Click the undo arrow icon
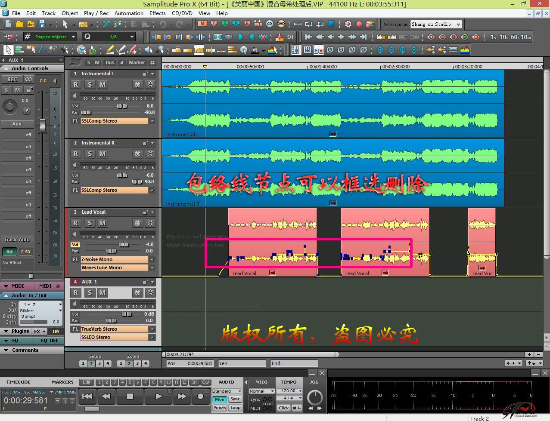This screenshot has width=550, height=421. pos(163,24)
